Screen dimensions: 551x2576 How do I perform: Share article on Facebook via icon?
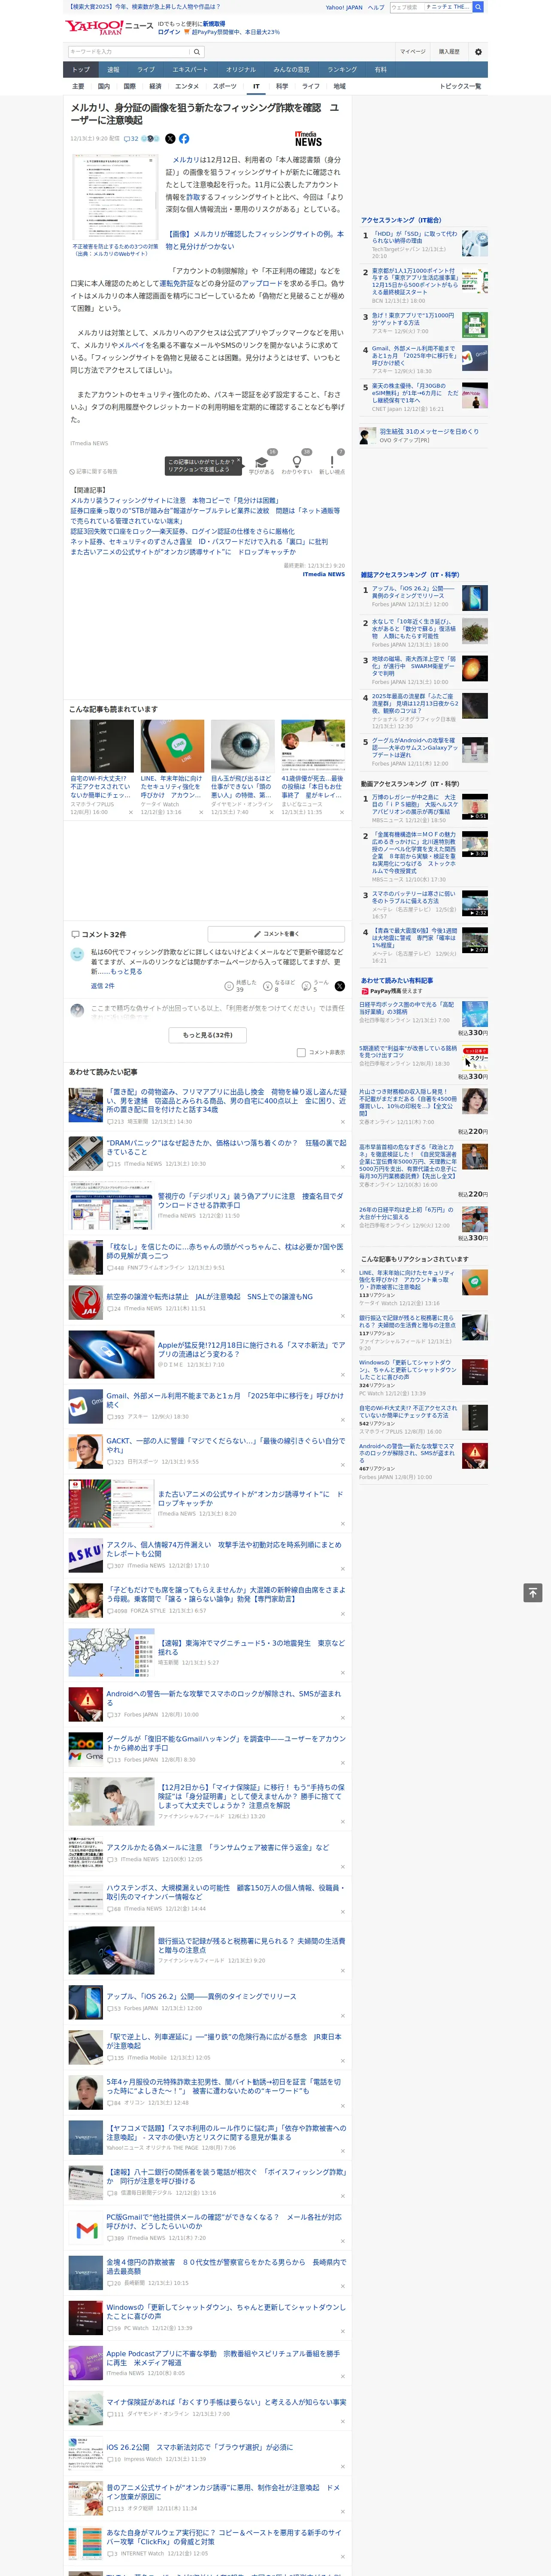click(x=184, y=139)
